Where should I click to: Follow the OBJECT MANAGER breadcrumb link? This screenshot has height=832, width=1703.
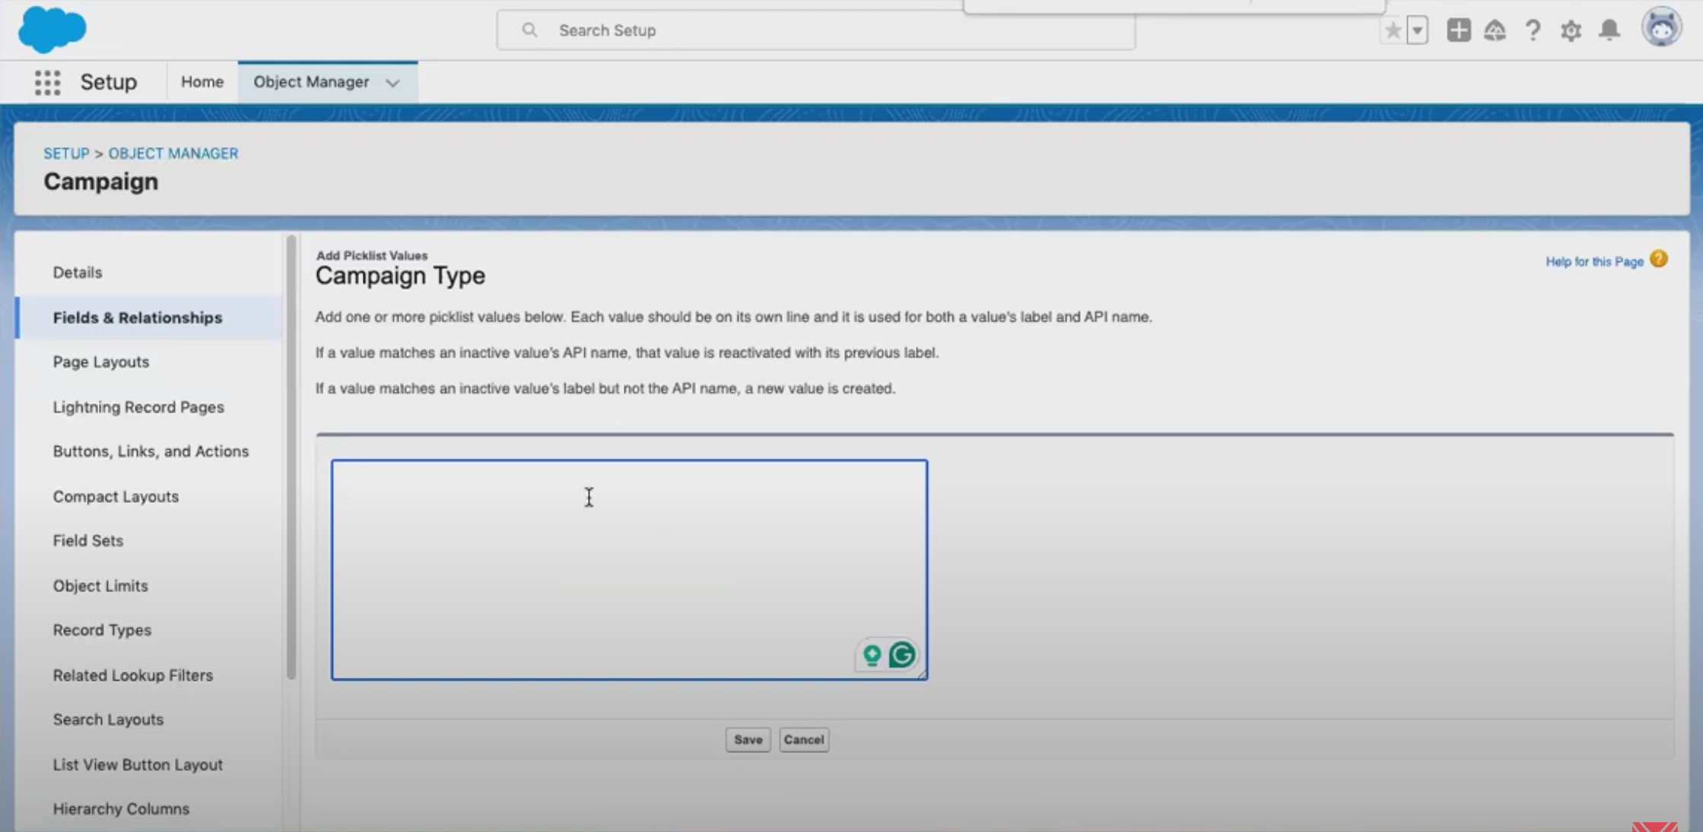click(173, 153)
